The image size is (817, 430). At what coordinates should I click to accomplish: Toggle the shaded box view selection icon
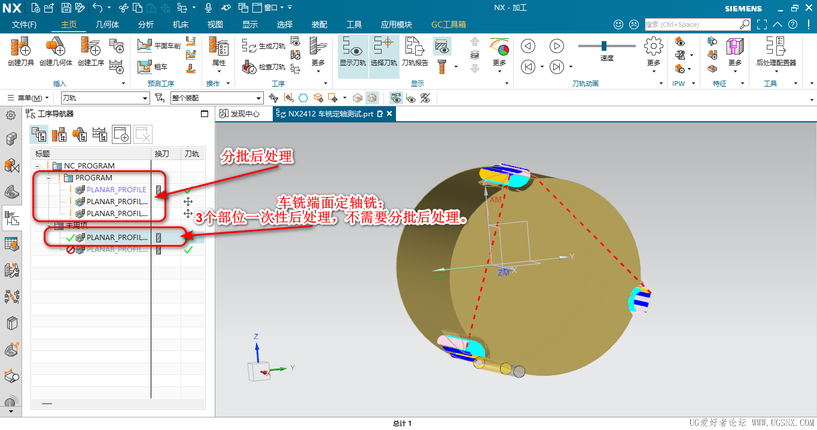pos(372,98)
